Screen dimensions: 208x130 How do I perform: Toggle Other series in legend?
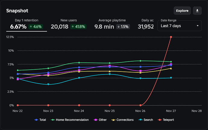[100, 120]
